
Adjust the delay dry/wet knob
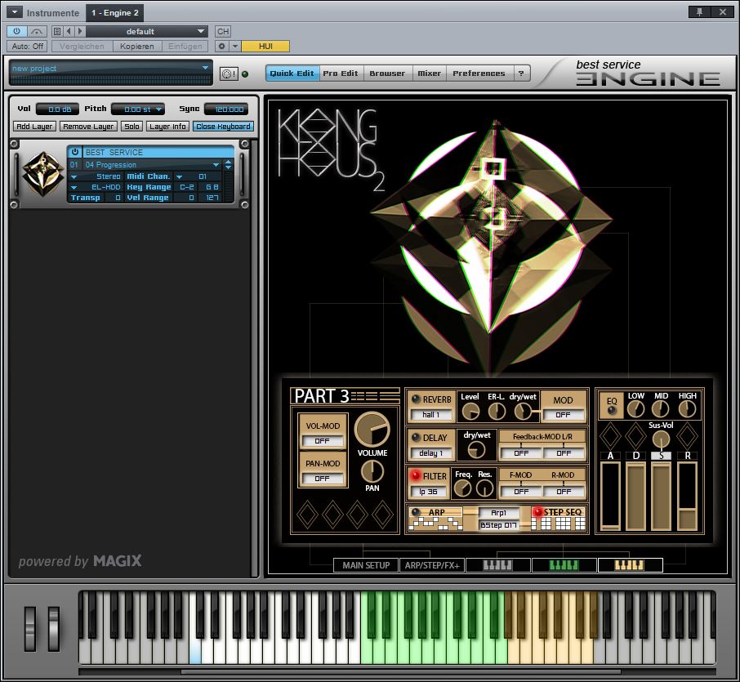(x=476, y=450)
